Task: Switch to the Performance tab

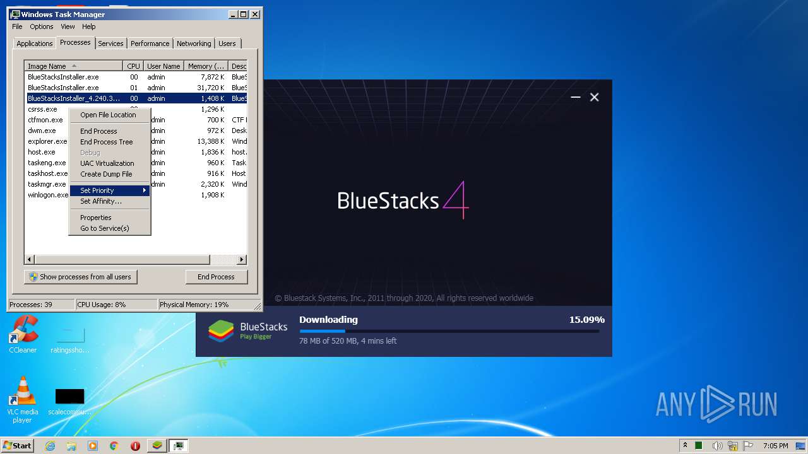Action: 150,44
